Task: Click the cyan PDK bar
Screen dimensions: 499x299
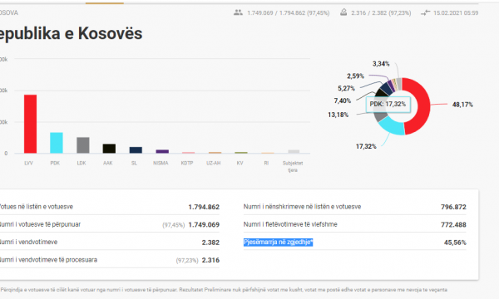Action: point(57,143)
